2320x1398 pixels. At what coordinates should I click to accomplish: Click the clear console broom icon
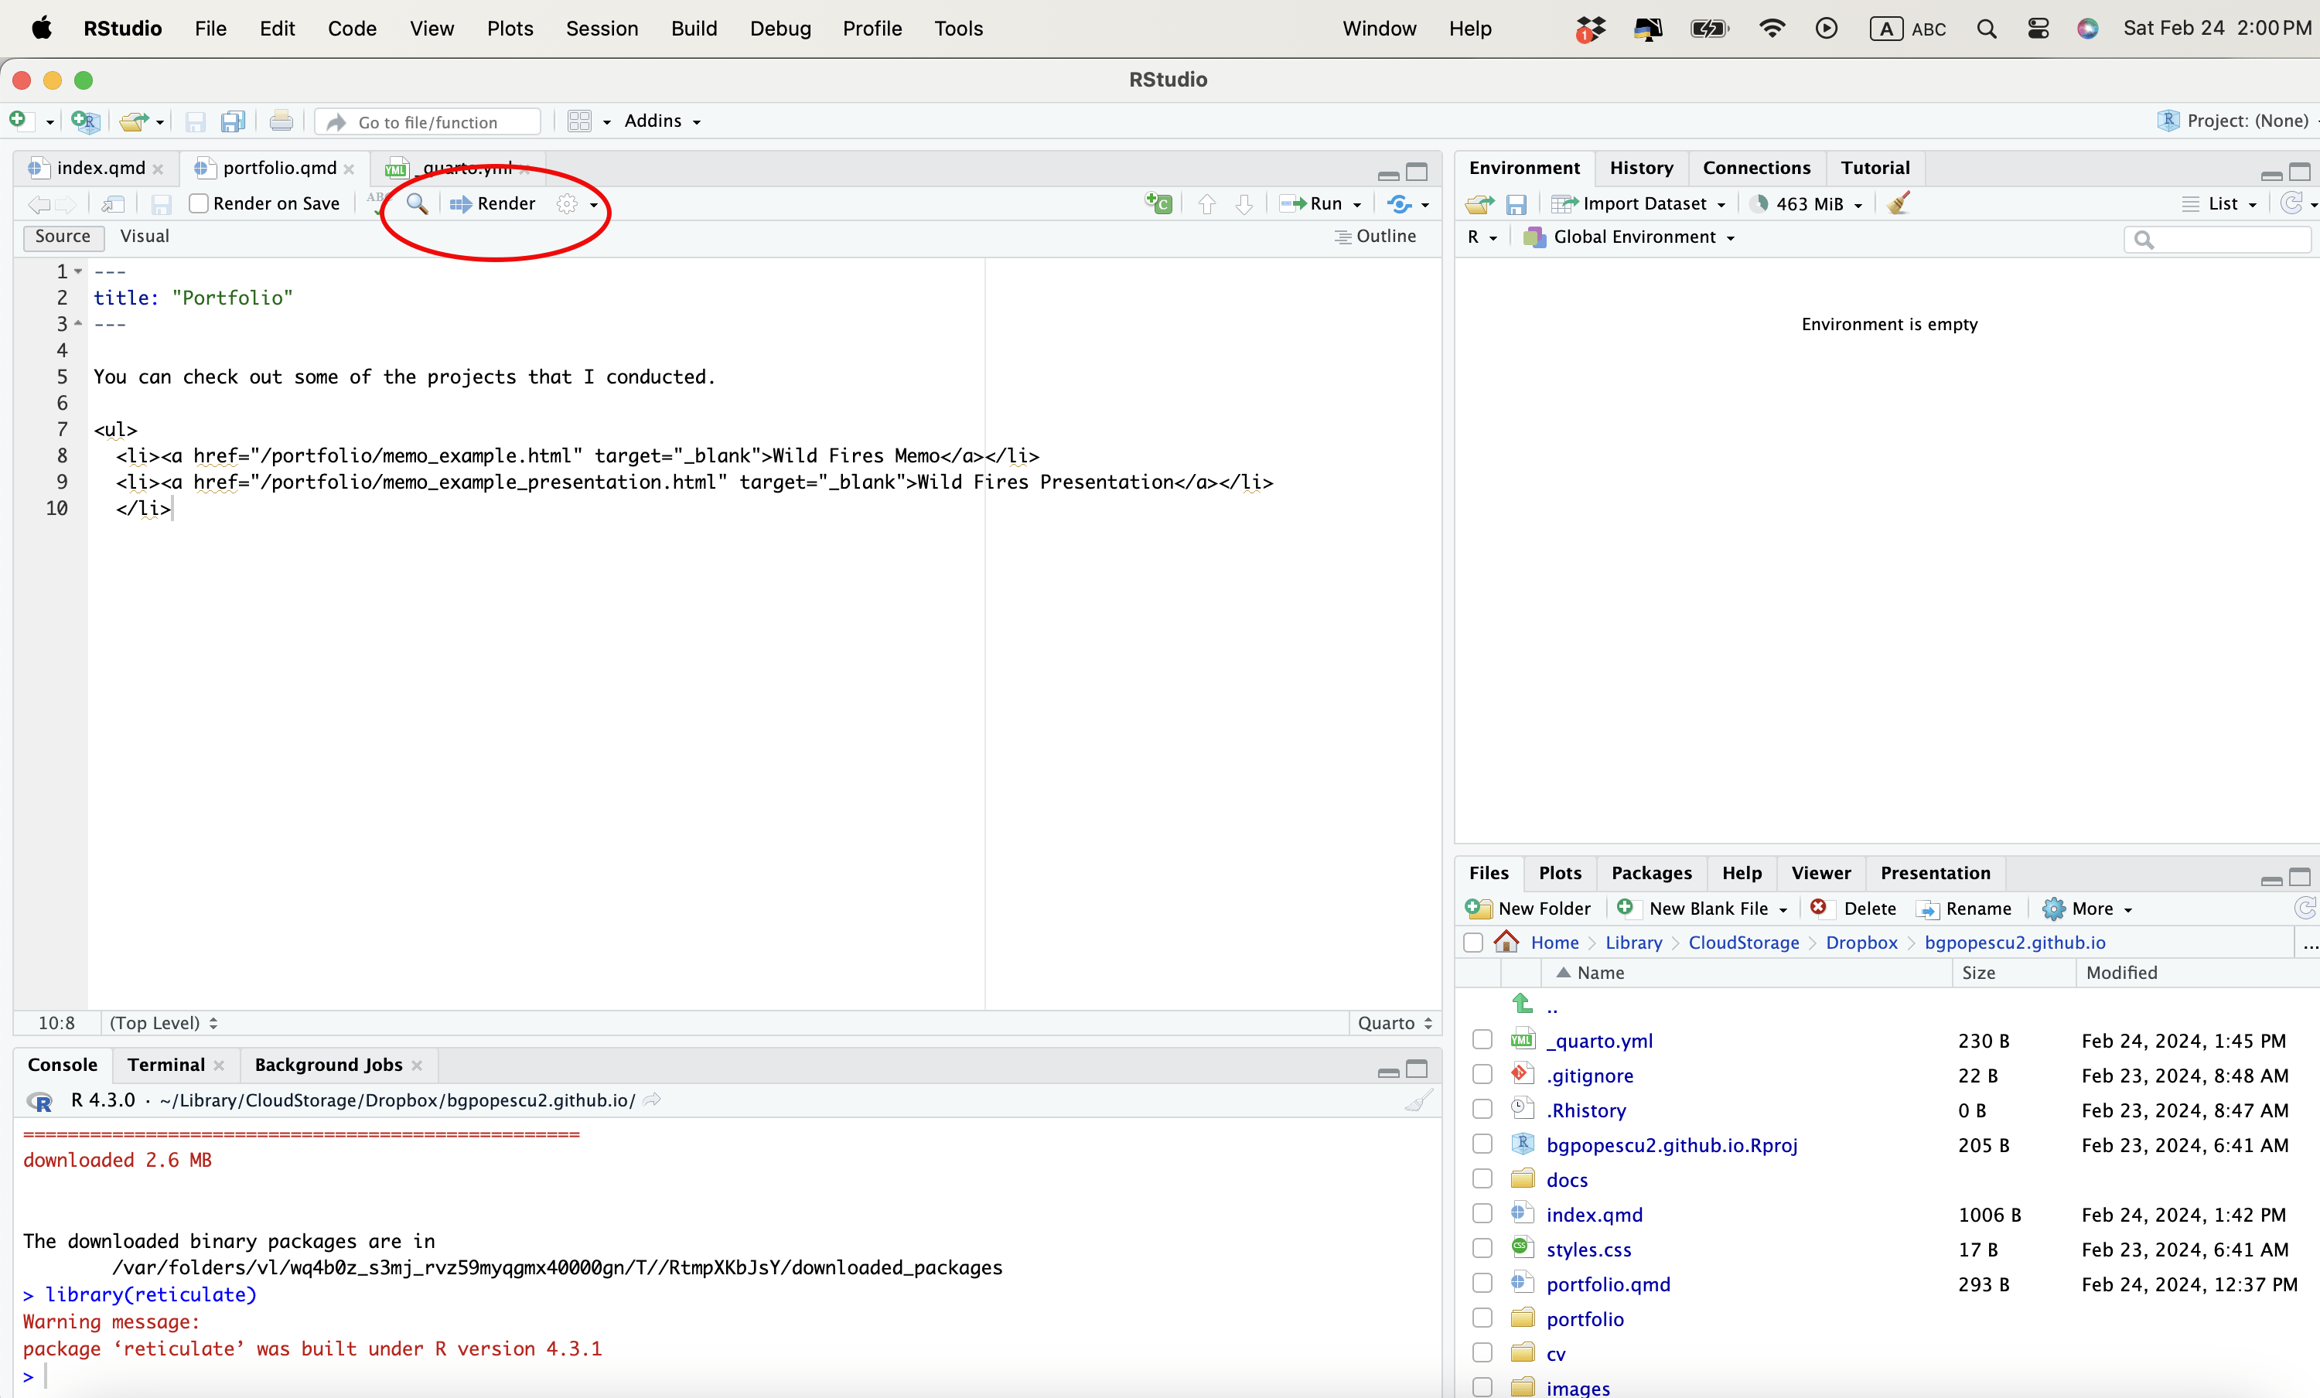(x=1418, y=1100)
